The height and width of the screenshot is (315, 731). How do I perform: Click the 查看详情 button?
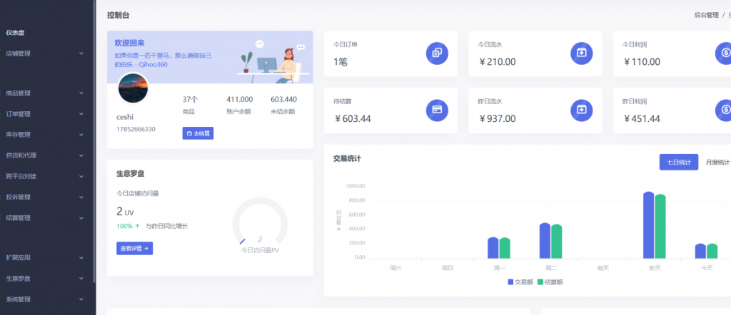pos(134,249)
